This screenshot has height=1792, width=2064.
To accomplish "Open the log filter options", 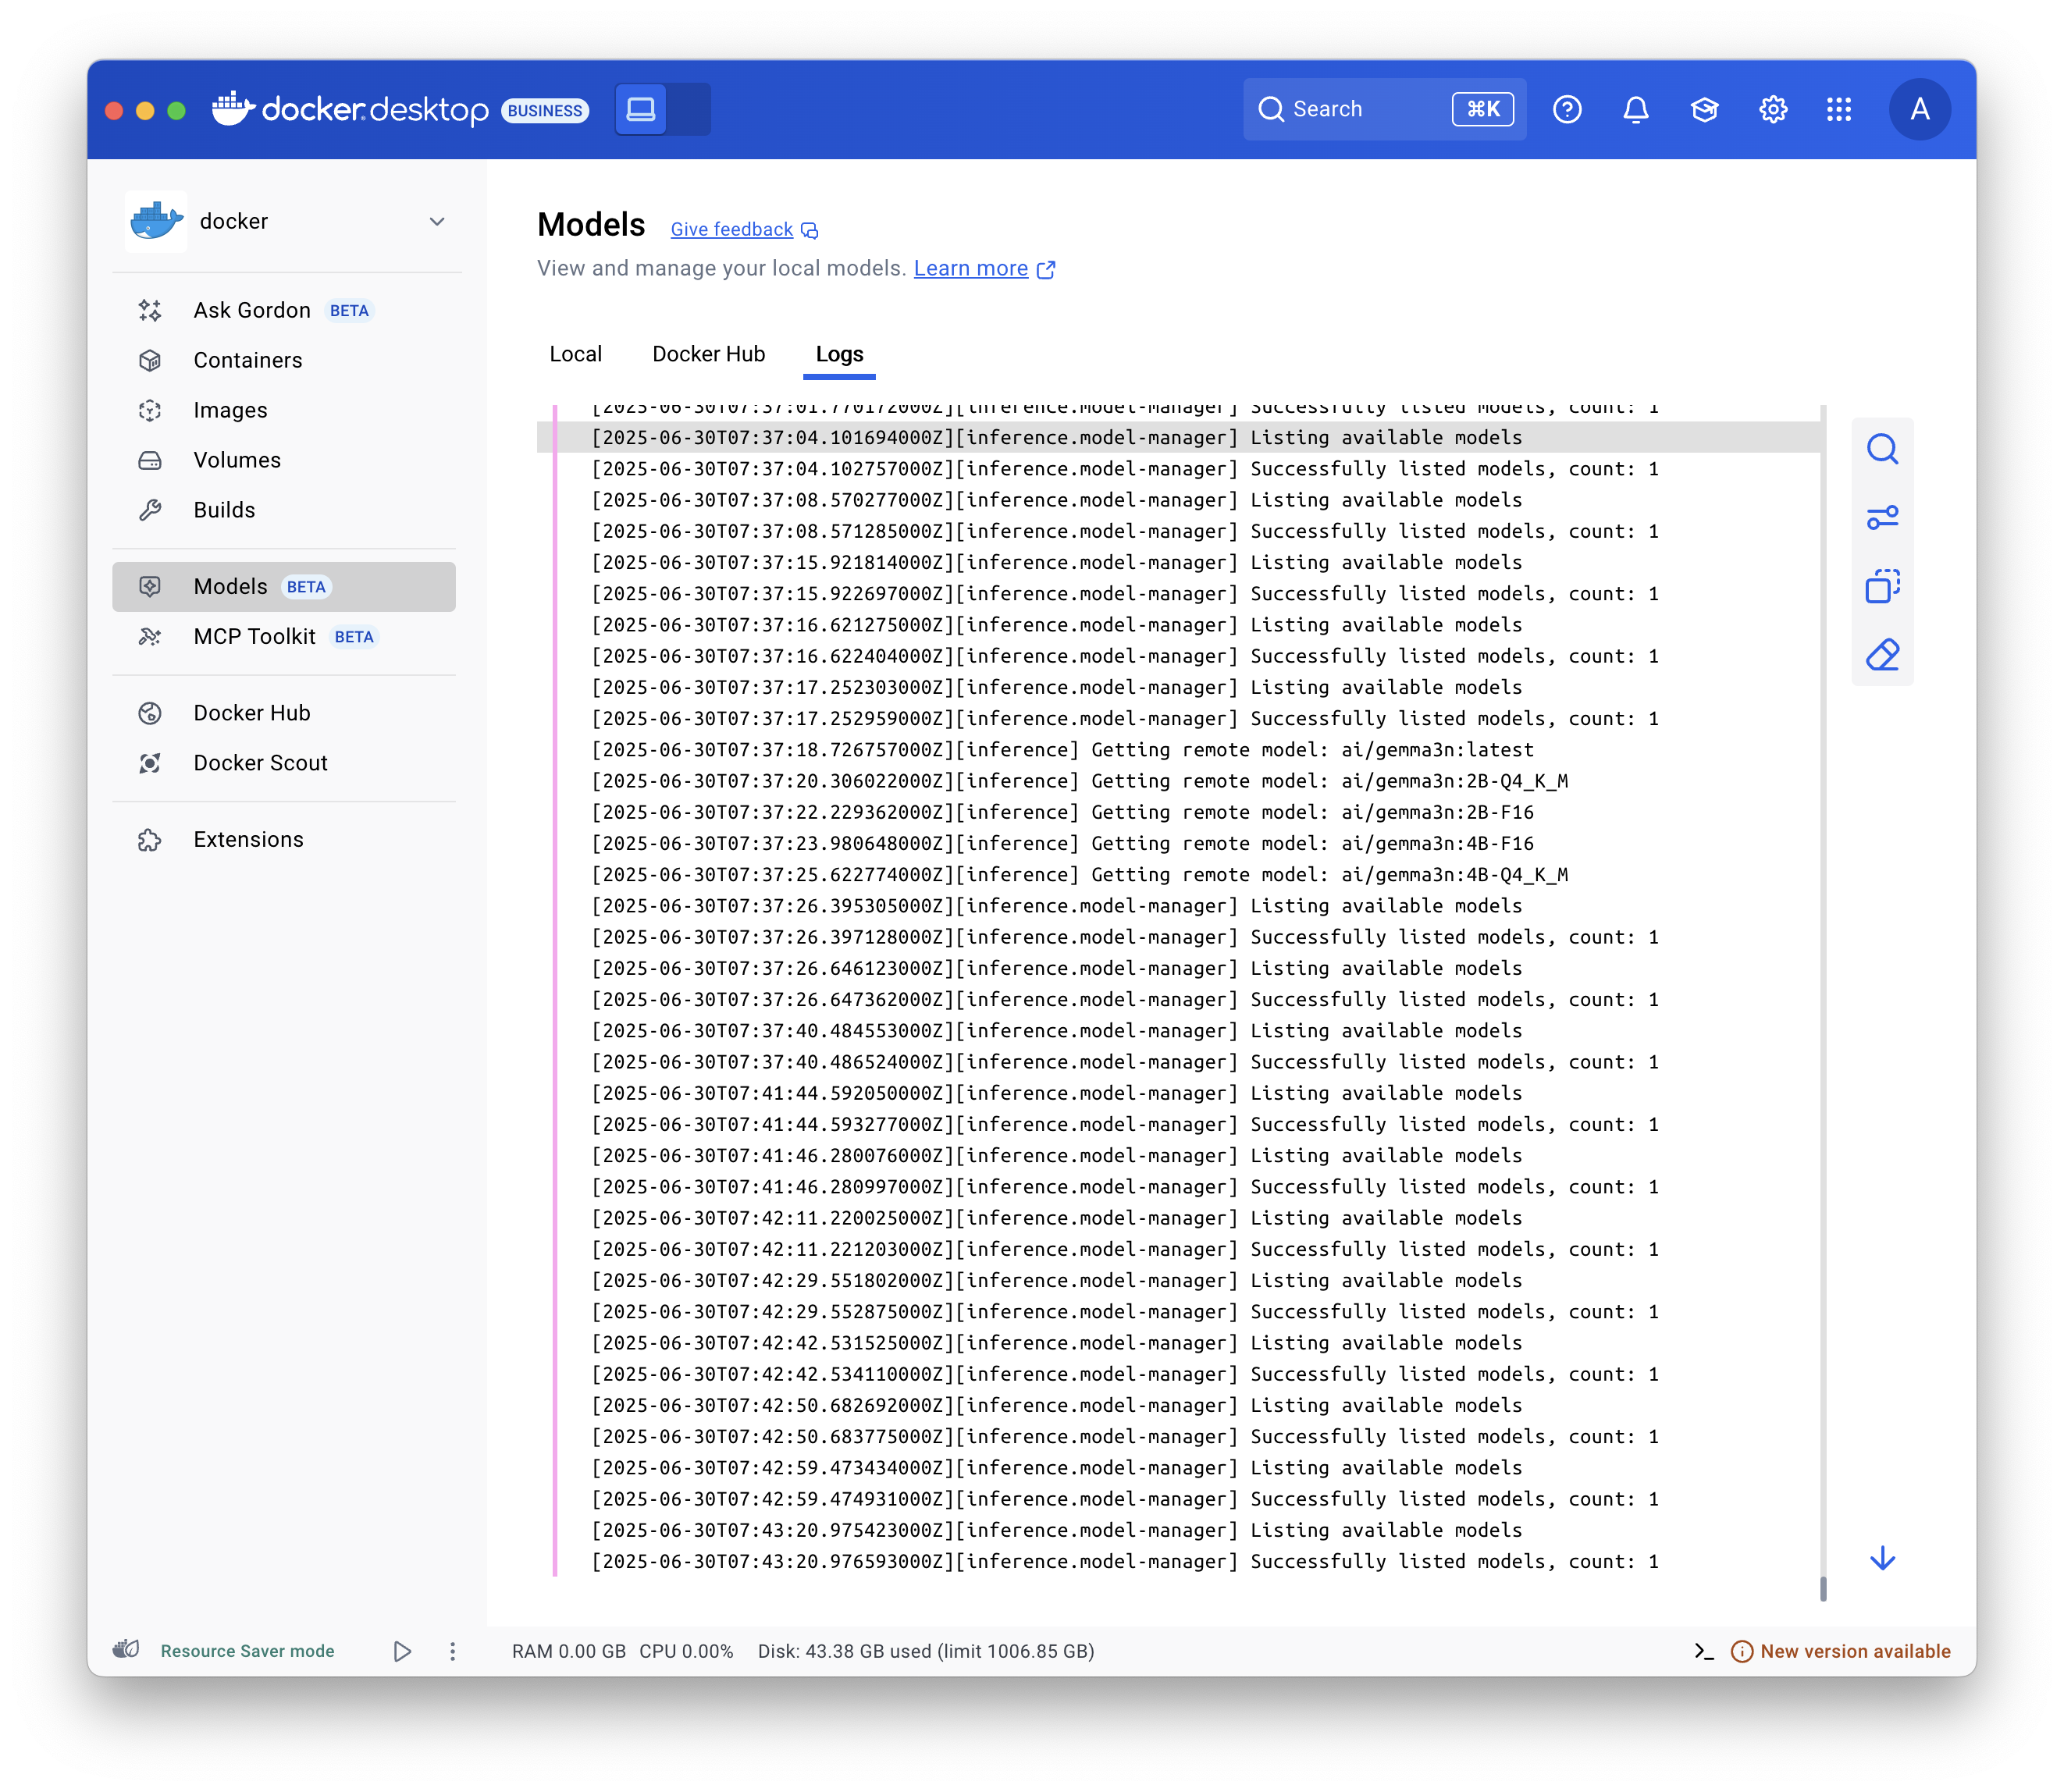I will click(1884, 518).
